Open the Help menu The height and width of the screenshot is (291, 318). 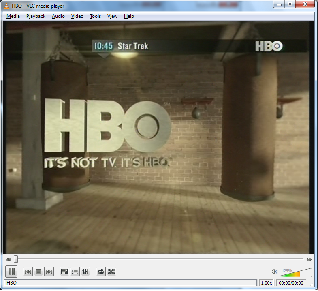pos(129,16)
